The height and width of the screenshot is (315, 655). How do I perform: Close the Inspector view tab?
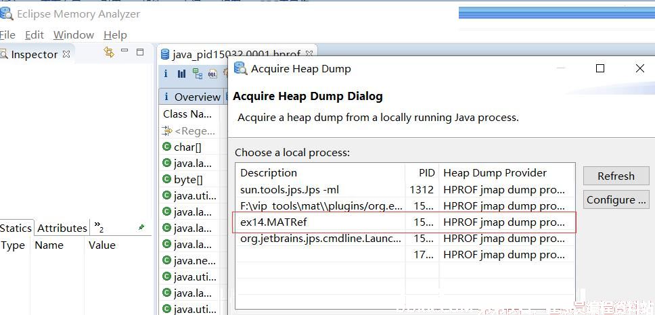66,54
